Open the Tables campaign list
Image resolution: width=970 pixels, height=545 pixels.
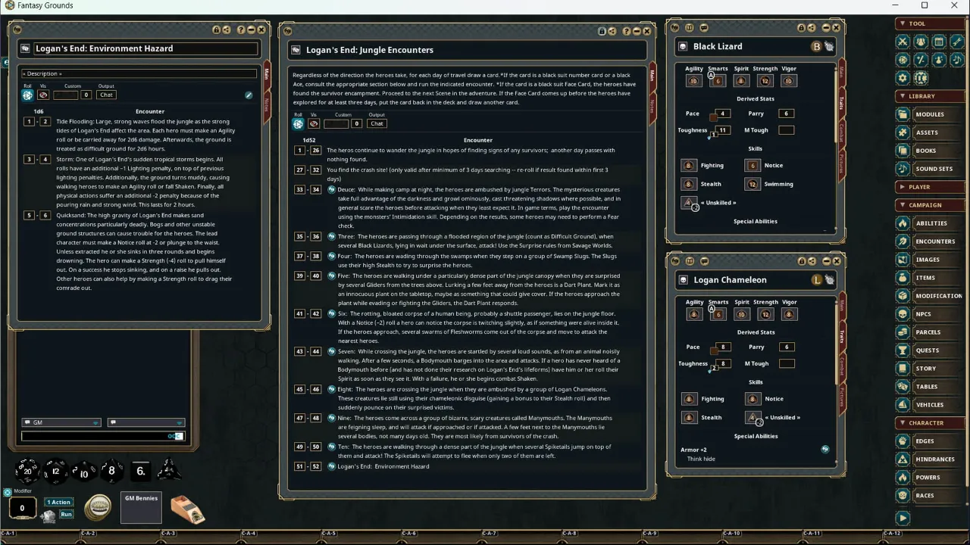[931, 387]
